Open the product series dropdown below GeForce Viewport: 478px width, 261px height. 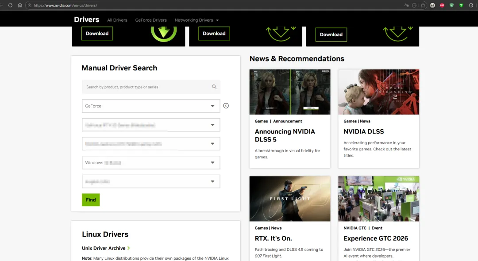click(x=151, y=125)
